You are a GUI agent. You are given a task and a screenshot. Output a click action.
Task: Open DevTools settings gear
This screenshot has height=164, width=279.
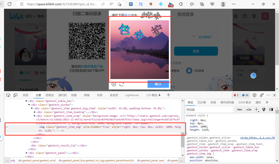(x=254, y=95)
